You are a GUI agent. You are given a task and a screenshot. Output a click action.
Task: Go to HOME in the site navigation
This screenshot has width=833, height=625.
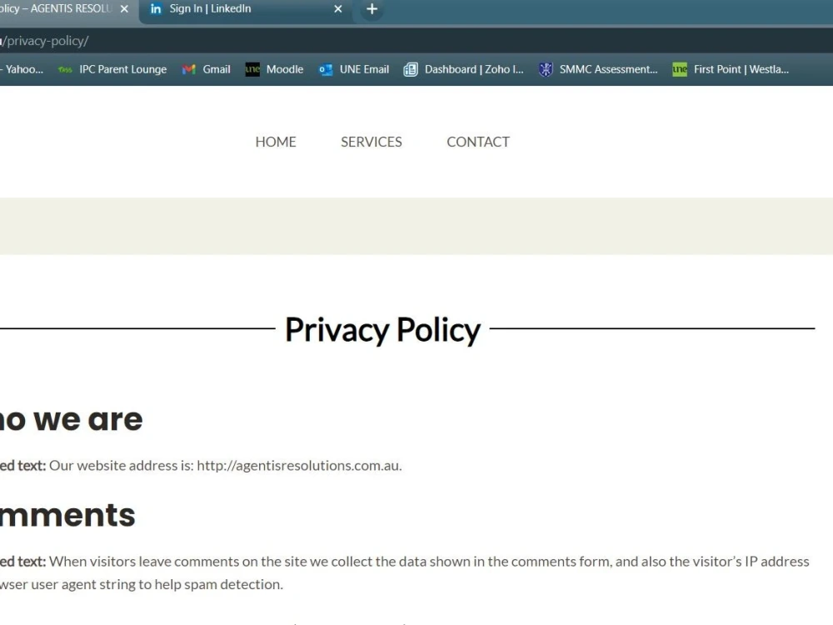click(276, 142)
